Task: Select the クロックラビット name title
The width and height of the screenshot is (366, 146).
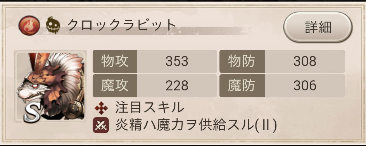Action: tap(121, 25)
